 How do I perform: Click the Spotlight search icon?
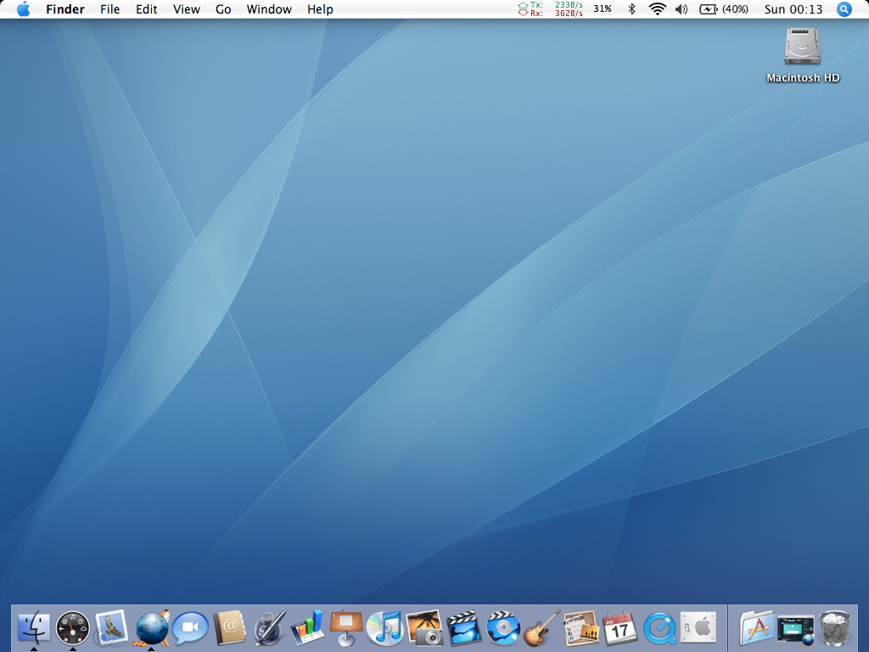[x=844, y=9]
